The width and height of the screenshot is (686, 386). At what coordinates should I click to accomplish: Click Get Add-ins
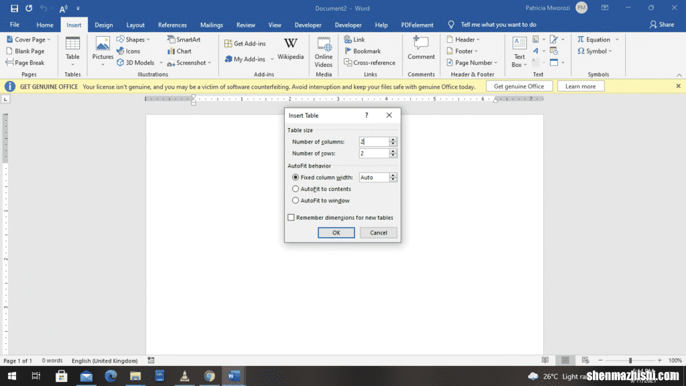tap(245, 44)
